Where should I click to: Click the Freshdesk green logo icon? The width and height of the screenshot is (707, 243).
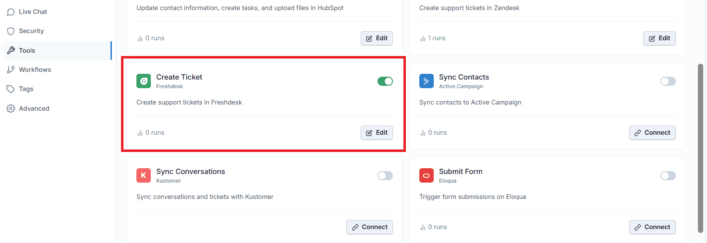(144, 81)
